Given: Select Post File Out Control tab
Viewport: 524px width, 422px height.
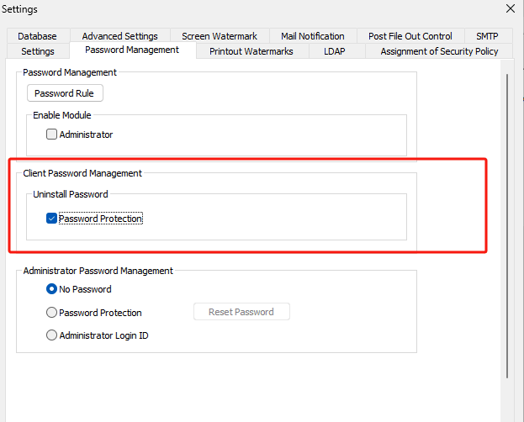Looking at the screenshot, I should pyautogui.click(x=410, y=36).
